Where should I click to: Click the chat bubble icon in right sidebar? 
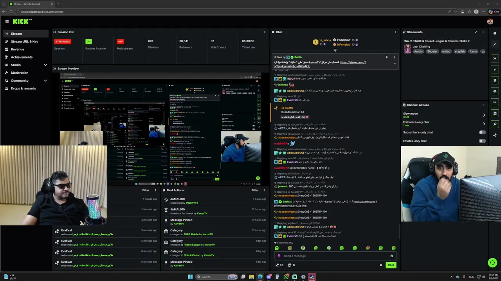point(495,91)
